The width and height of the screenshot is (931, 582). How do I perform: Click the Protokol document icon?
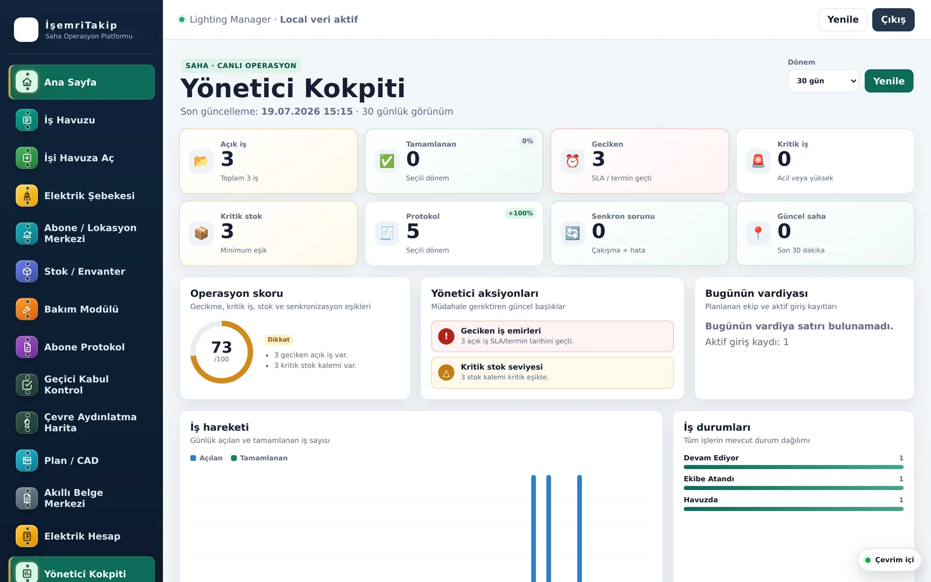tap(386, 233)
